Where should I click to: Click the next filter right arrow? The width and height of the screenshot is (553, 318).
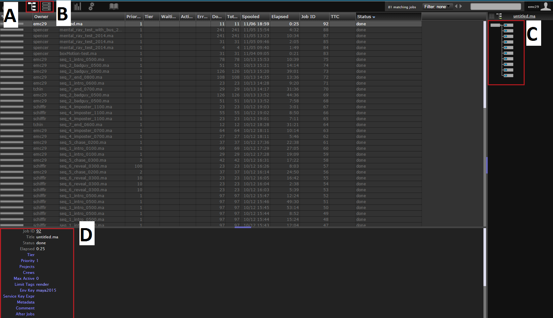click(x=461, y=6)
